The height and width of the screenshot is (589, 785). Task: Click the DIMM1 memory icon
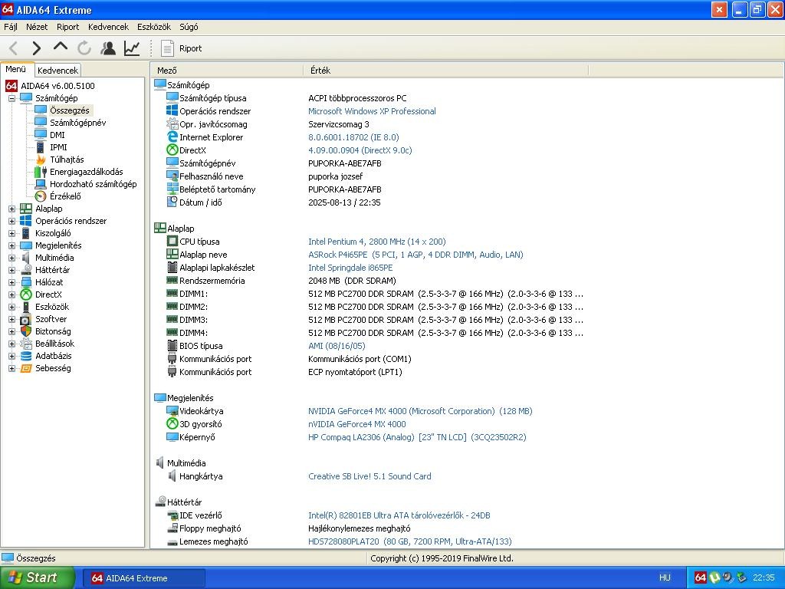[x=172, y=293]
